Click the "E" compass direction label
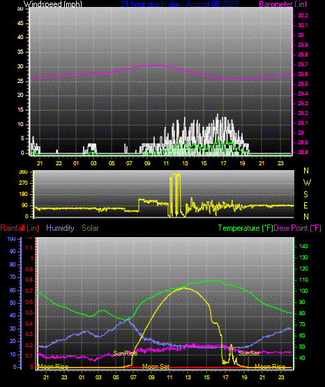This screenshot has height=387, width=325. (305, 205)
